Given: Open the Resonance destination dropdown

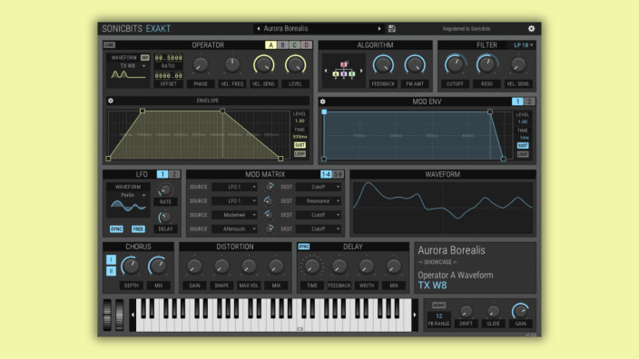Looking at the screenshot, I should pyautogui.click(x=319, y=201).
